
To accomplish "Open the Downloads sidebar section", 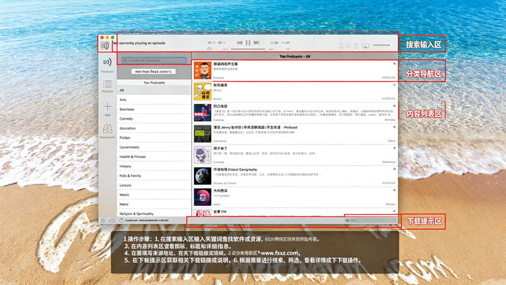I will click(107, 131).
